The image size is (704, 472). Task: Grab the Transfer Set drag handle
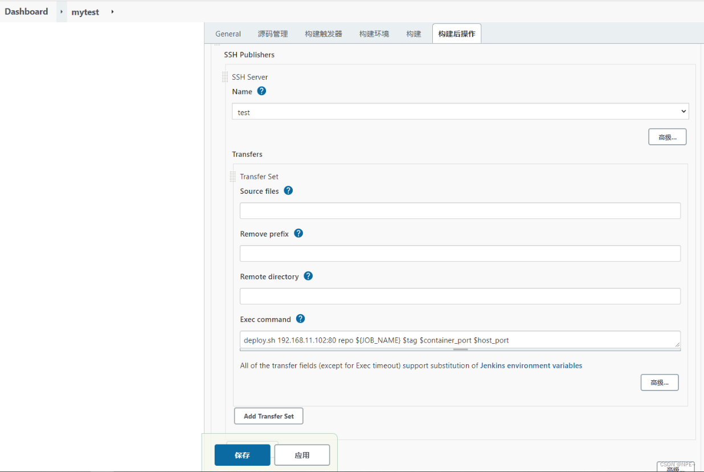tap(232, 177)
